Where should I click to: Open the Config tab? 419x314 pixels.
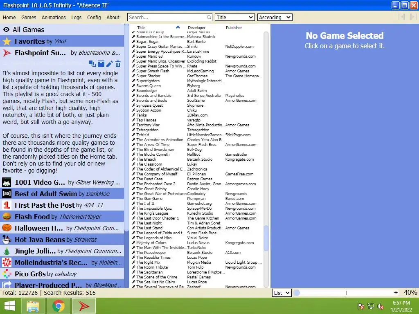click(x=94, y=17)
